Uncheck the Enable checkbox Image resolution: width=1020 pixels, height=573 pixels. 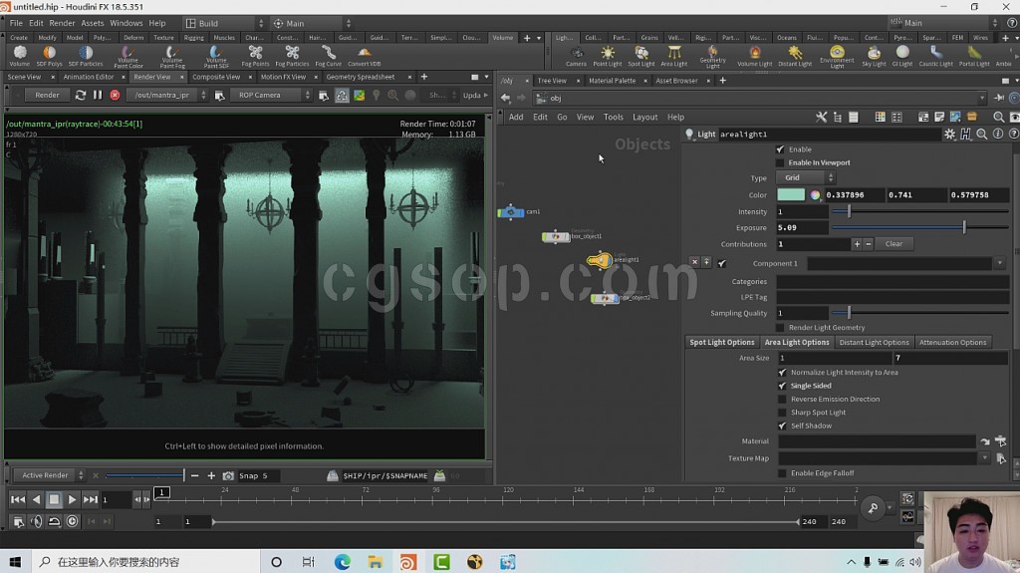(780, 149)
